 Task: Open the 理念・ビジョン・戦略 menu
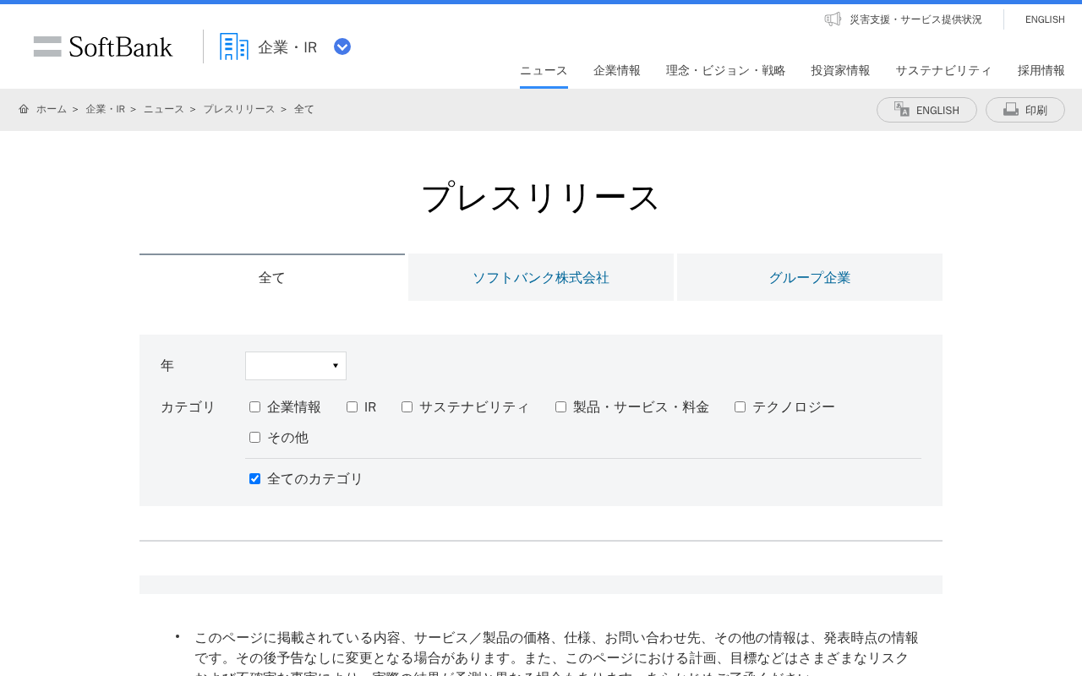point(726,70)
